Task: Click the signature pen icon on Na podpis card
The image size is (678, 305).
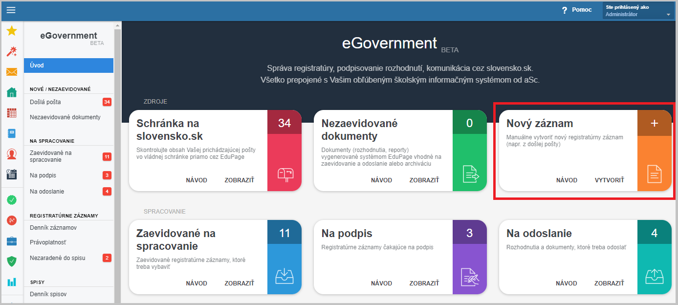Action: coord(470,276)
